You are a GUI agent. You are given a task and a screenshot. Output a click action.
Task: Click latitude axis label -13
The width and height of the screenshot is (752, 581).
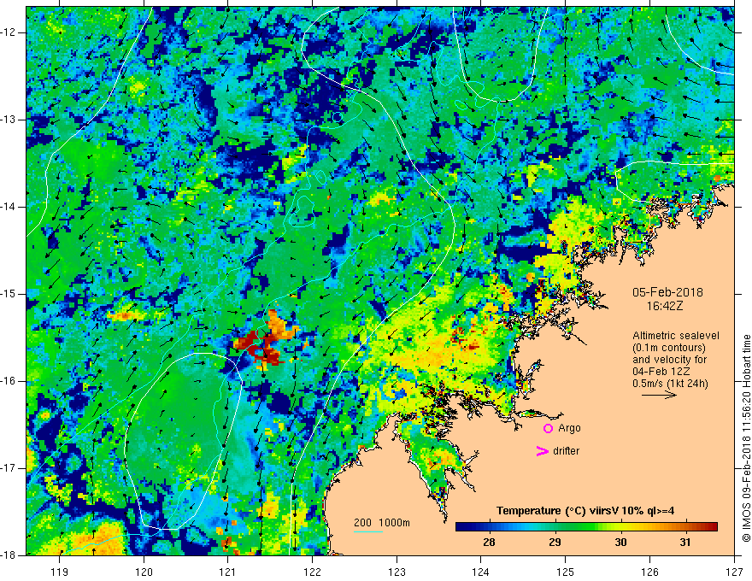(9, 120)
